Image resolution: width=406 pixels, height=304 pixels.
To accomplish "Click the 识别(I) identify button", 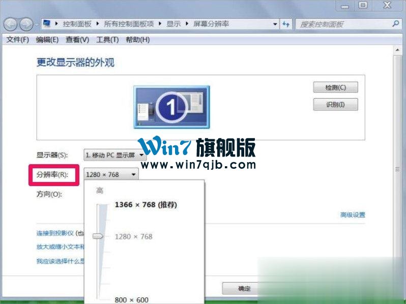I will [336, 105].
